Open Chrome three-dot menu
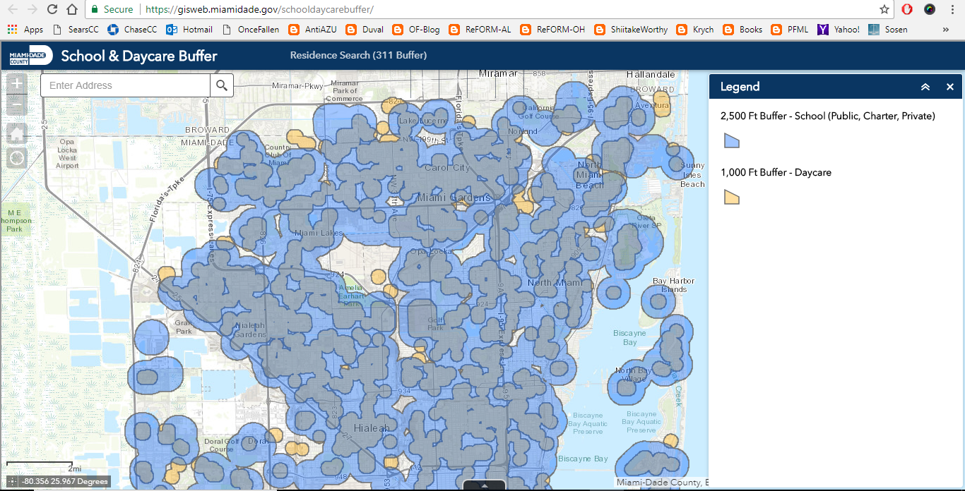 tap(953, 9)
